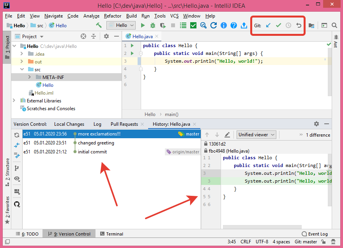Select the 'changed greeting' commit
Screen dimensions: 343x248
point(111,143)
